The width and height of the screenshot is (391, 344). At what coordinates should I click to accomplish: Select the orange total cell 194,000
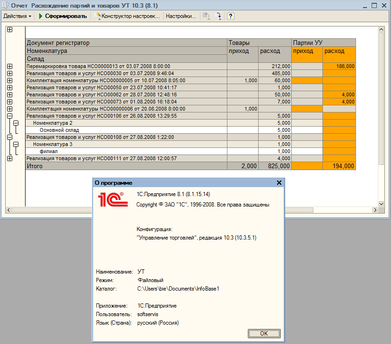[x=339, y=166]
